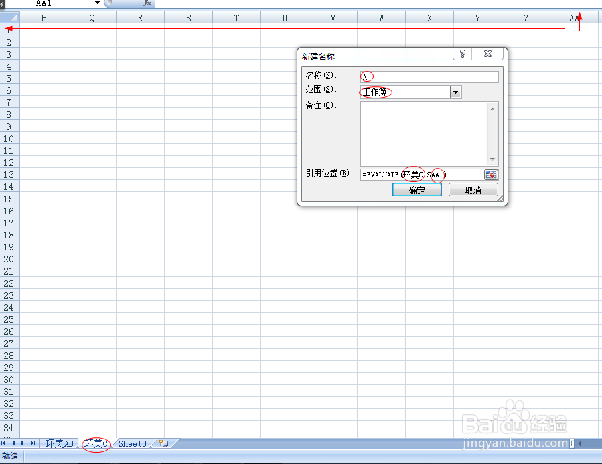
Task: Click down arrow of comment box scrollbar
Action: tap(493, 159)
